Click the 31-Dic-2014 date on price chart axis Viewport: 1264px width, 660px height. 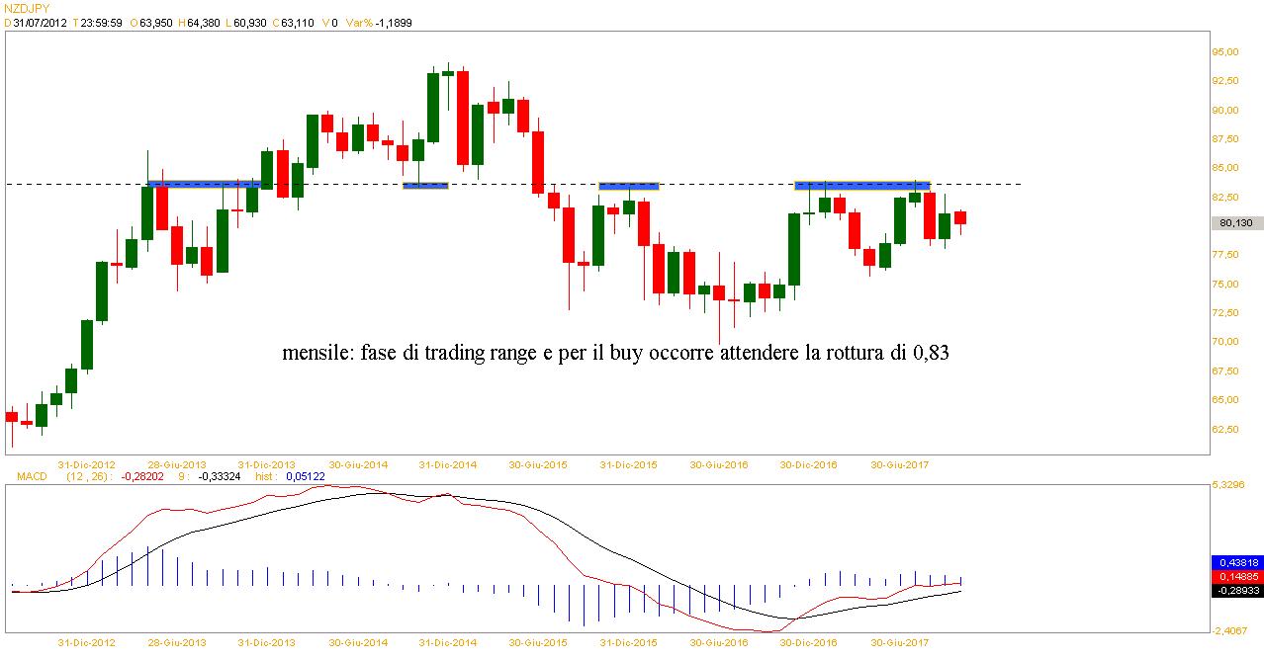coord(448,463)
